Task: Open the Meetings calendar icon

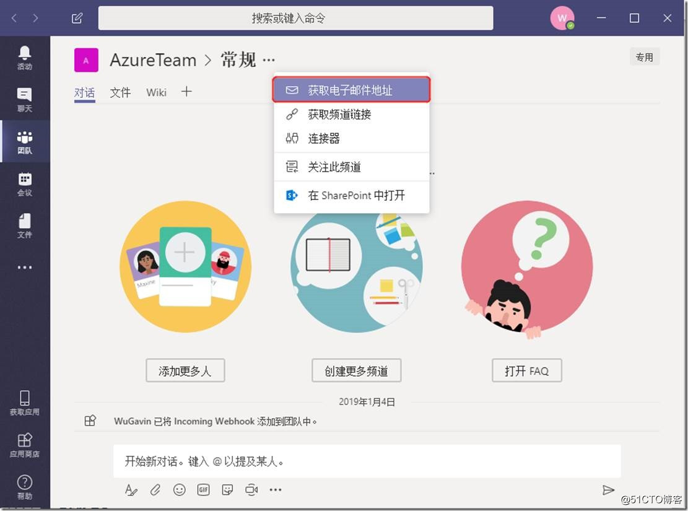Action: point(25,184)
